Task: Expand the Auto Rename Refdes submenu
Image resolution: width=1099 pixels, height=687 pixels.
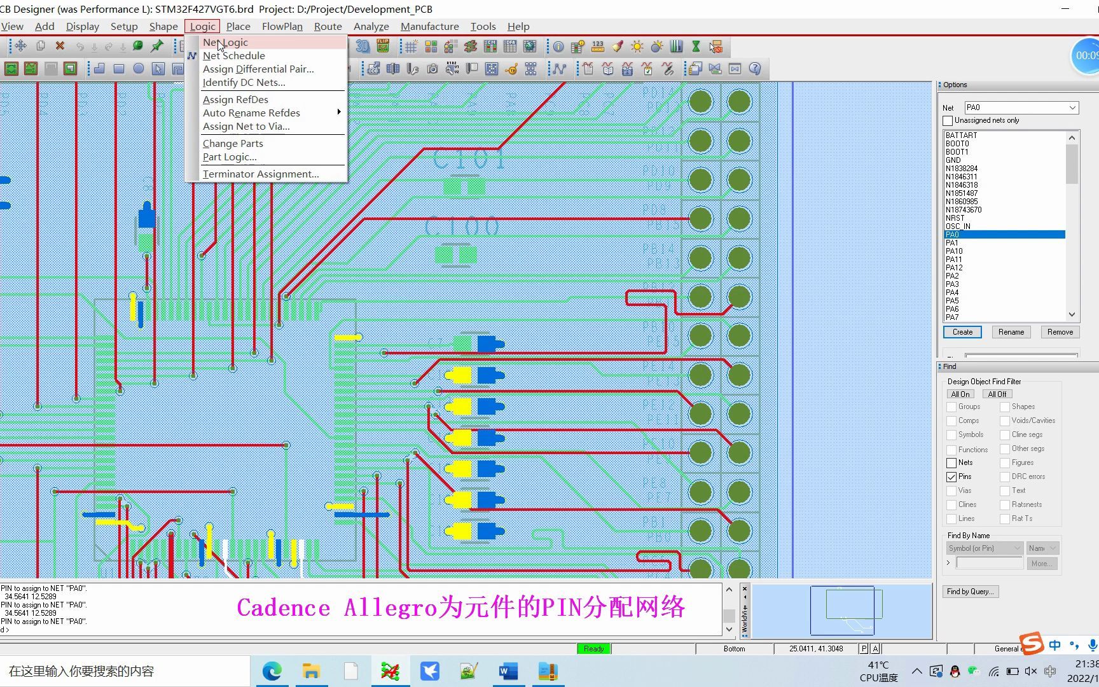Action: click(x=272, y=113)
